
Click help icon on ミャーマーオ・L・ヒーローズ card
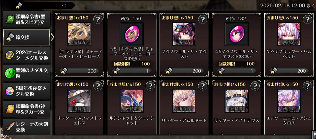(98, 19)
